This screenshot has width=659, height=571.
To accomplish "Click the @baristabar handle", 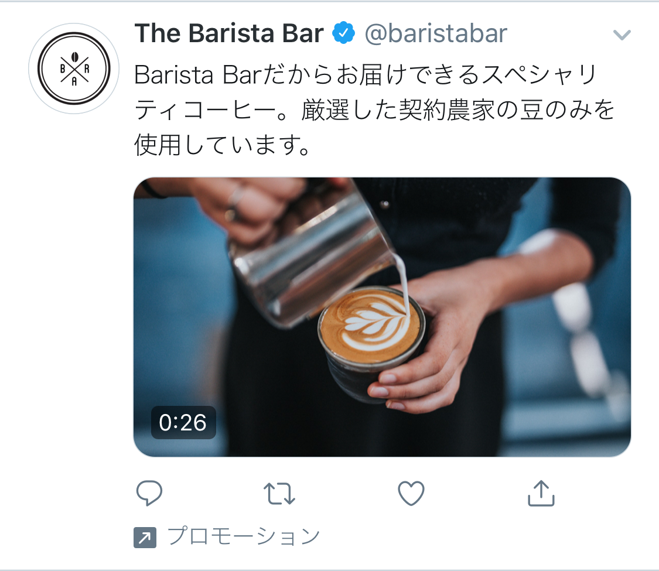I will [x=436, y=33].
